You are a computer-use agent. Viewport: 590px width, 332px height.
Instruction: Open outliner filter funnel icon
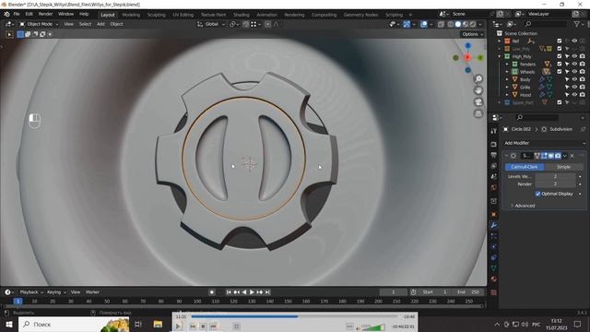click(576, 24)
